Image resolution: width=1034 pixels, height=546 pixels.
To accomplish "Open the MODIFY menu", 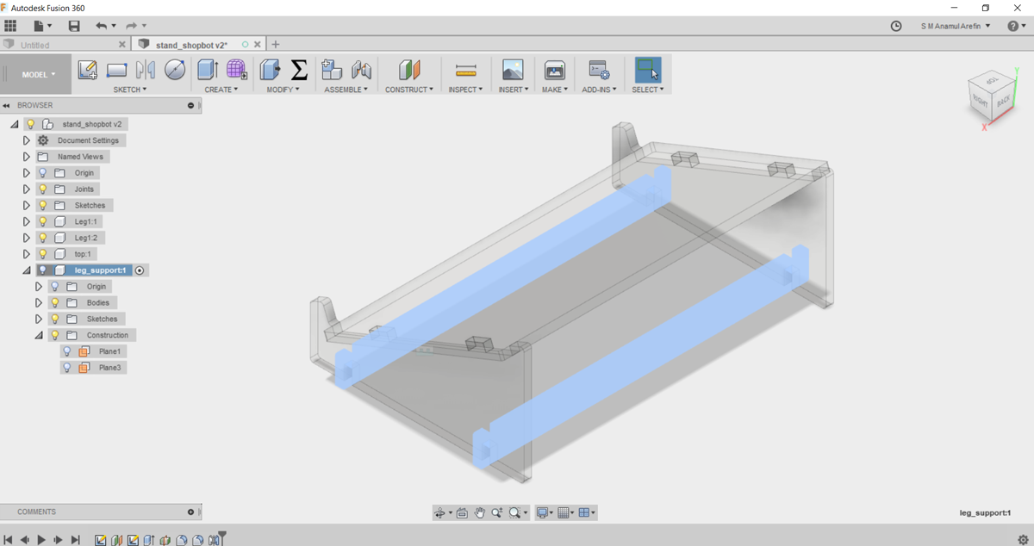I will click(x=283, y=90).
